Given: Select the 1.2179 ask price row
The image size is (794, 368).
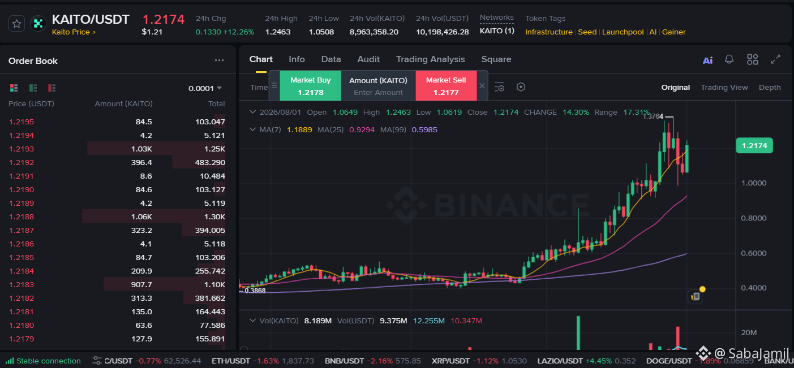Looking at the screenshot, I should pyautogui.click(x=117, y=339).
